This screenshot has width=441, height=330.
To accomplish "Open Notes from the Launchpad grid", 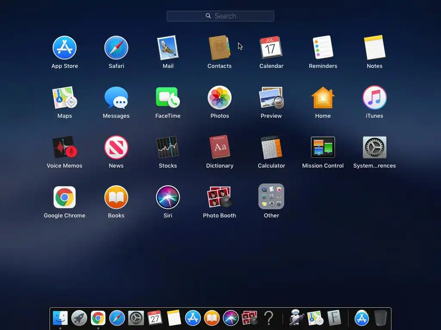I will pyautogui.click(x=374, y=48).
